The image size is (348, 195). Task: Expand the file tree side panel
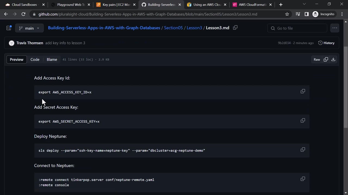pyautogui.click(x=9, y=28)
